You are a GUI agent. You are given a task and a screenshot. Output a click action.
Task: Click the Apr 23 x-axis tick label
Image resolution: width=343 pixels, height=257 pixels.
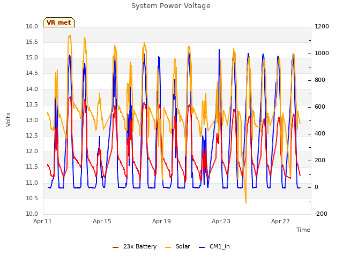pos(221,221)
